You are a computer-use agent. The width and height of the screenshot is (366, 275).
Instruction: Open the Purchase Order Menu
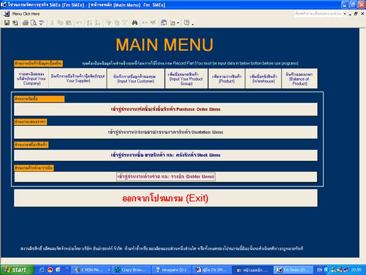(166, 109)
